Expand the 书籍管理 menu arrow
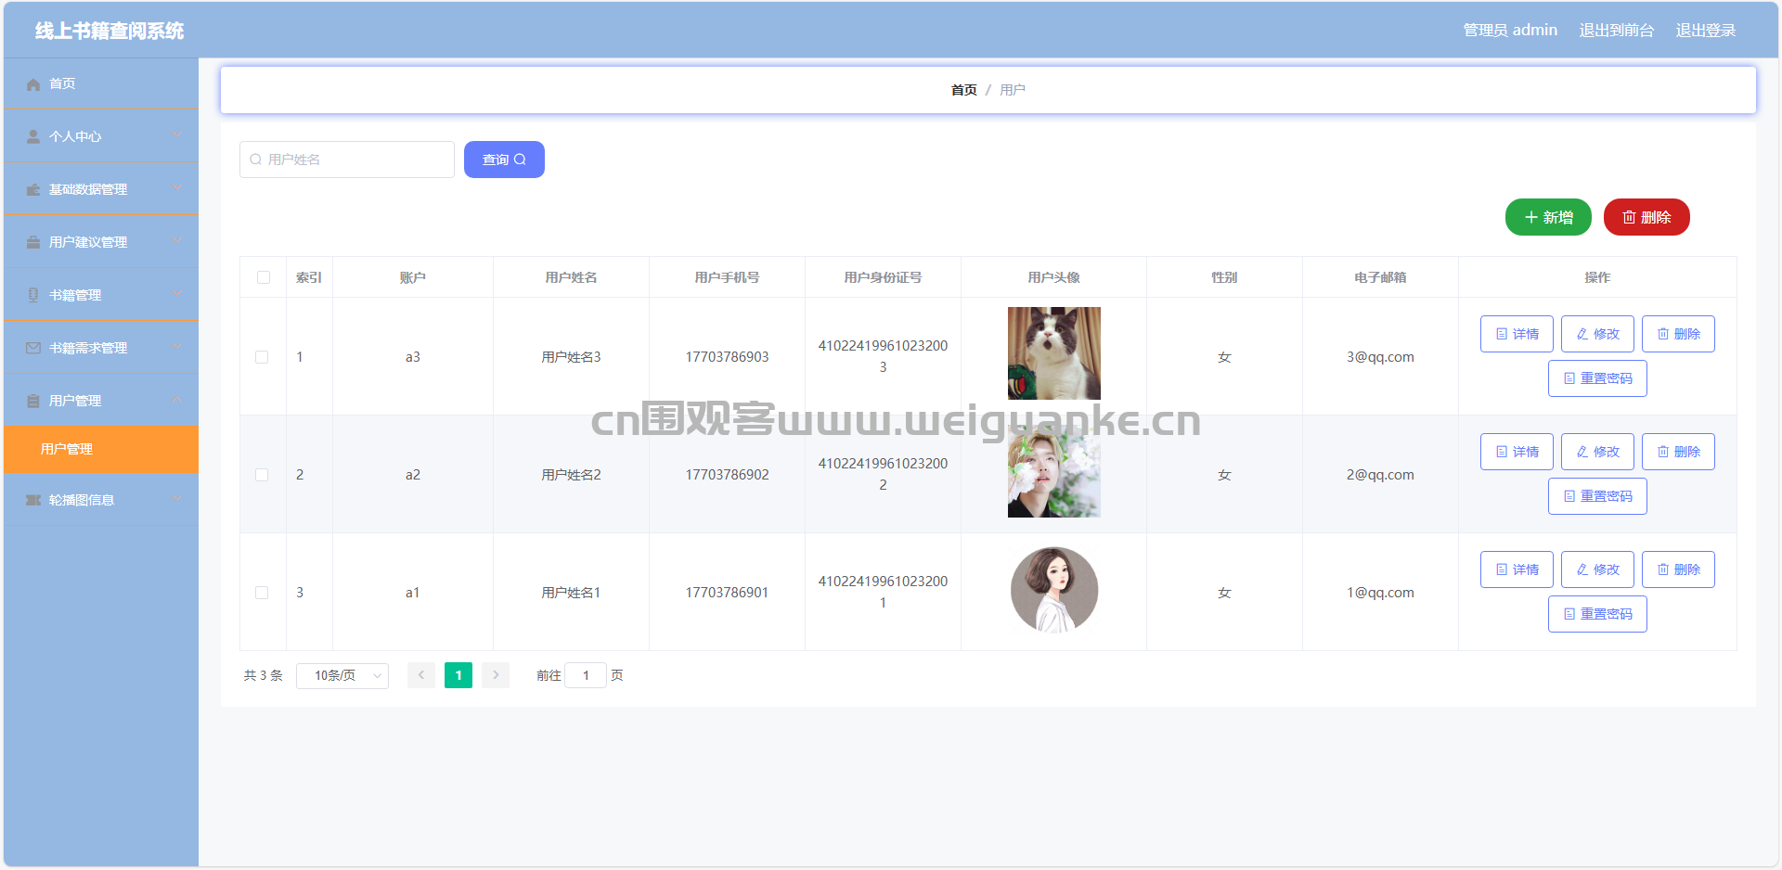The height and width of the screenshot is (870, 1782). (177, 294)
